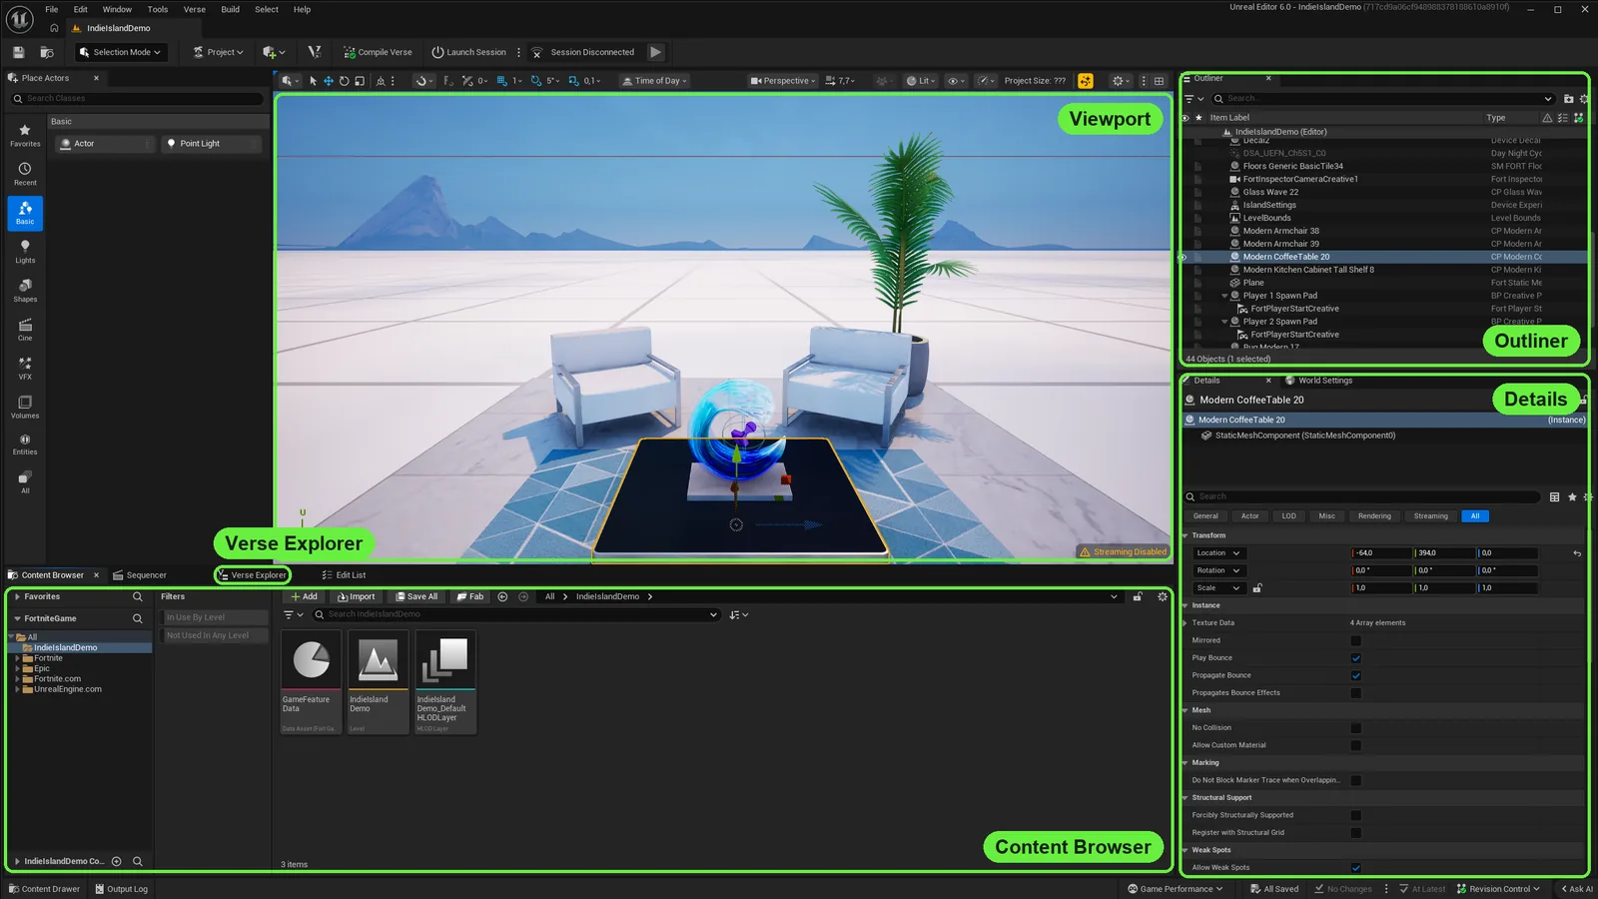Switch to the World Settings tab
This screenshot has height=899, width=1598.
(1318, 381)
